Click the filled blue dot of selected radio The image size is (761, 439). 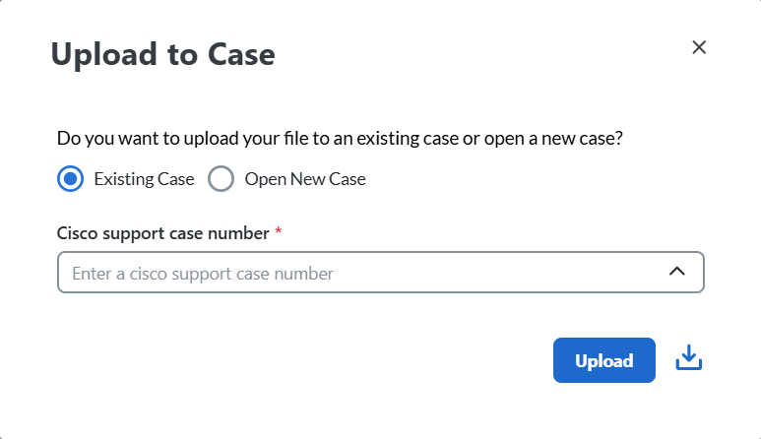pos(70,179)
